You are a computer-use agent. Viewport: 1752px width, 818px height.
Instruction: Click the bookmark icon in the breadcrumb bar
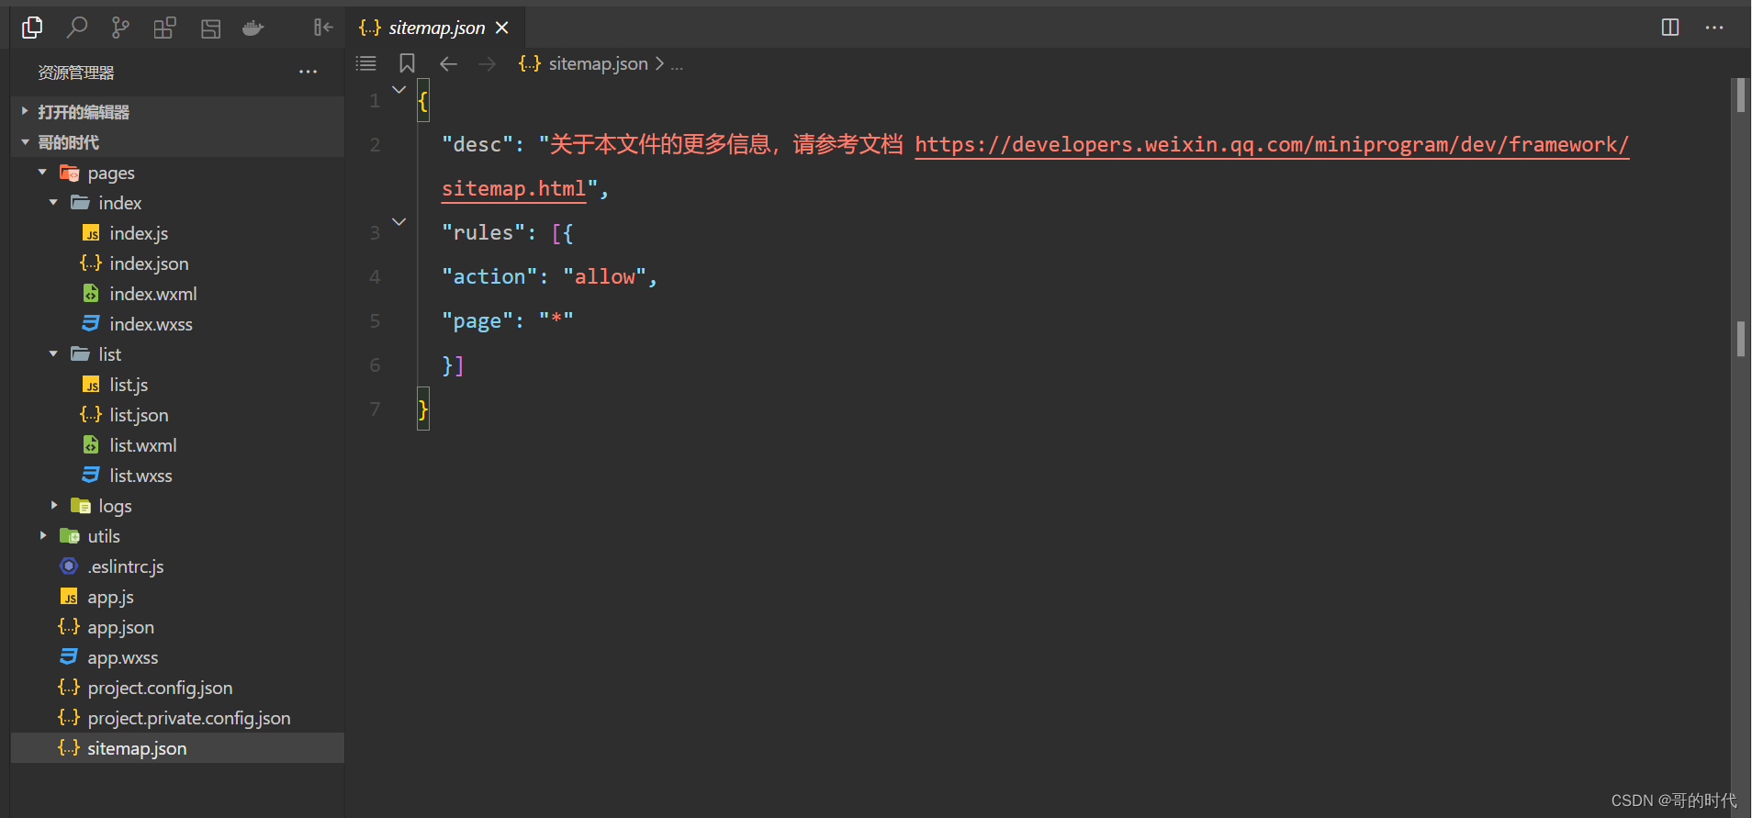pos(407,63)
